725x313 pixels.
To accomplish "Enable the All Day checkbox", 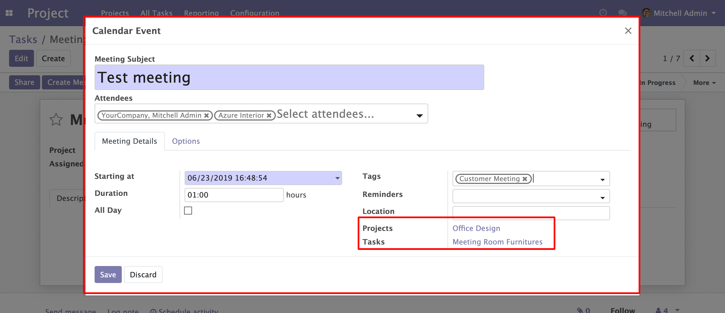I will tap(188, 211).
